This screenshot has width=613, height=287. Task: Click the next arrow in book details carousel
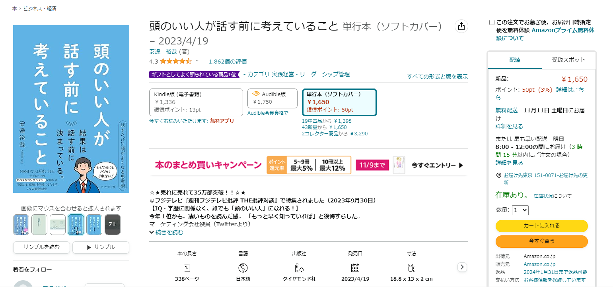(462, 267)
